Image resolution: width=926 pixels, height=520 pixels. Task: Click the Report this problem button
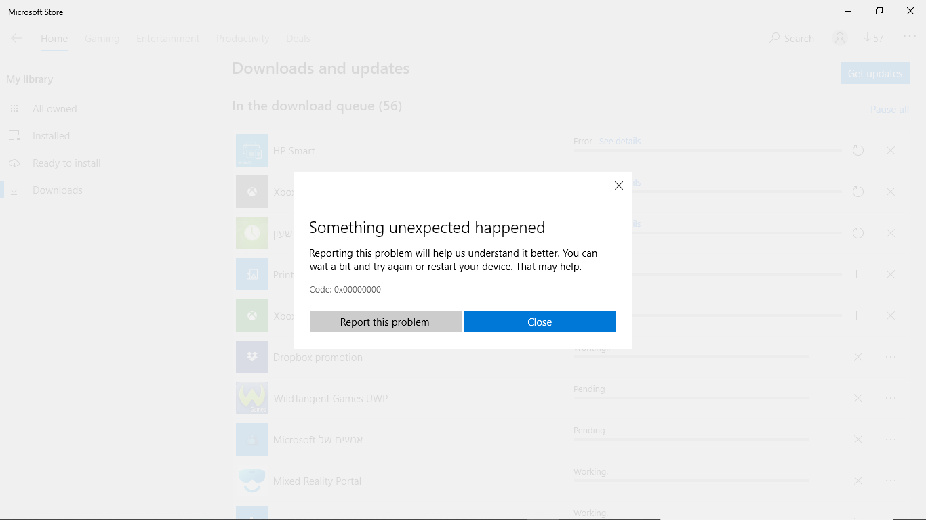[x=385, y=322]
